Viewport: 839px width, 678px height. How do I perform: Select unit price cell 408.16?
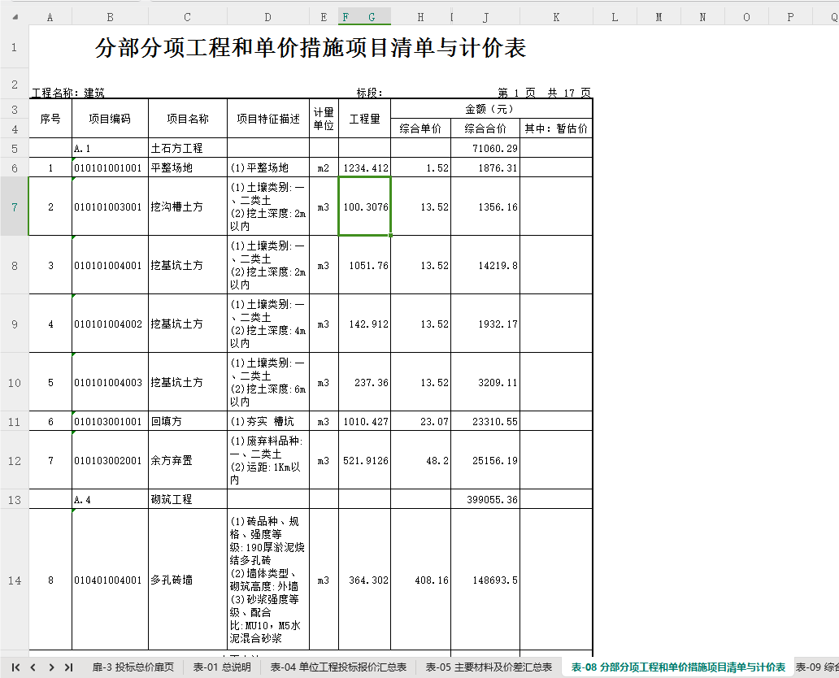[420, 580]
